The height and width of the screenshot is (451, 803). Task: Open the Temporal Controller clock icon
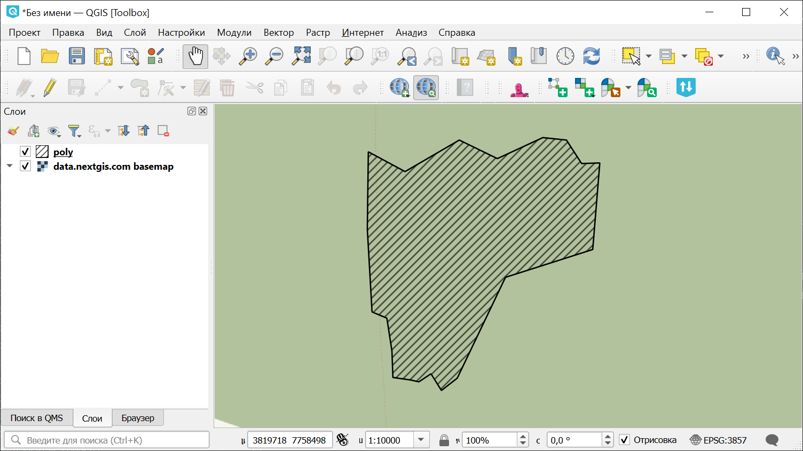(565, 56)
